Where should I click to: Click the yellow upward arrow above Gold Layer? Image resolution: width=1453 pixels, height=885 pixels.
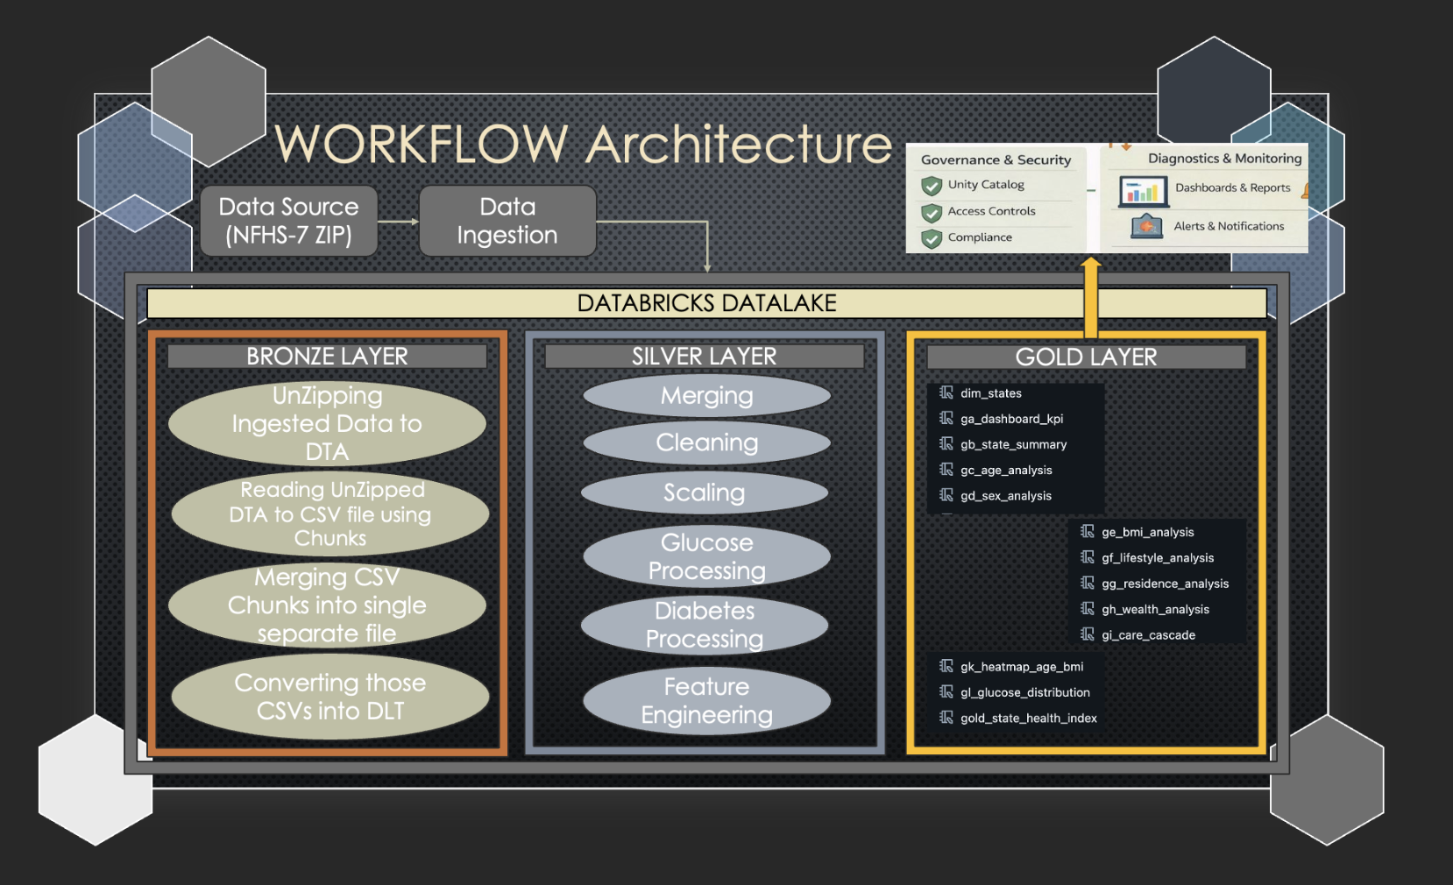pyautogui.click(x=1091, y=296)
